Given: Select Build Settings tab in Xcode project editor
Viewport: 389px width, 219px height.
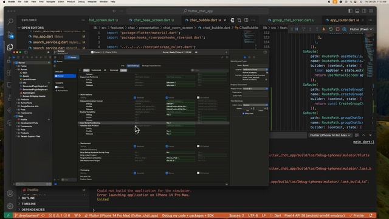Looking at the screenshot, I should 133,66.
